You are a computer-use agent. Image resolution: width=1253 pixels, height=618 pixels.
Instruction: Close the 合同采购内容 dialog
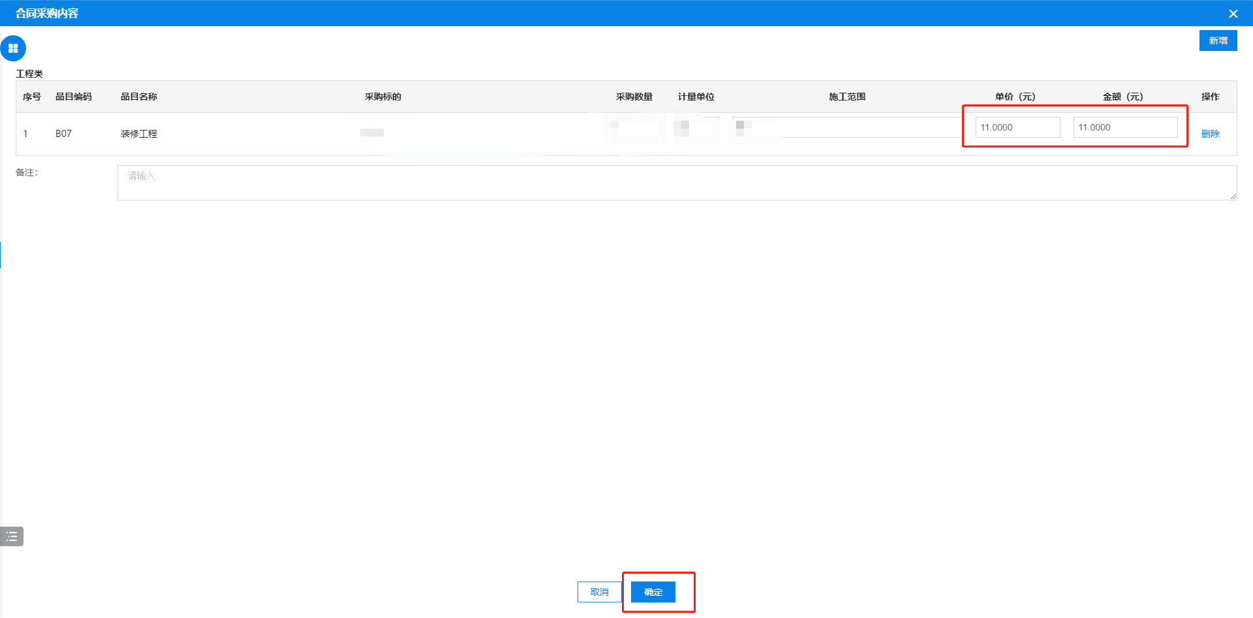1233,14
